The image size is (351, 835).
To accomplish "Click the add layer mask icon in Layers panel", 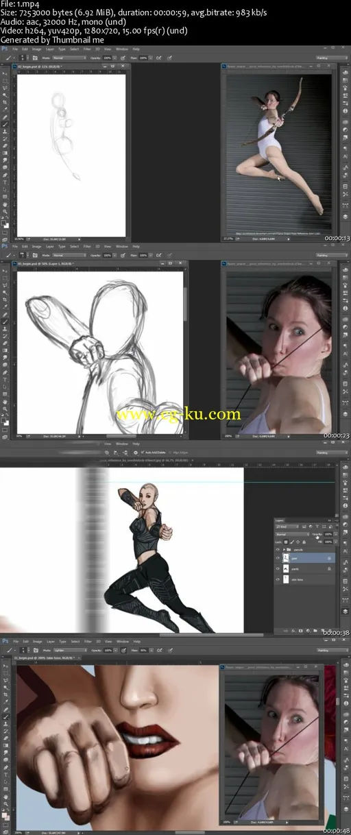I will pyautogui.click(x=300, y=631).
